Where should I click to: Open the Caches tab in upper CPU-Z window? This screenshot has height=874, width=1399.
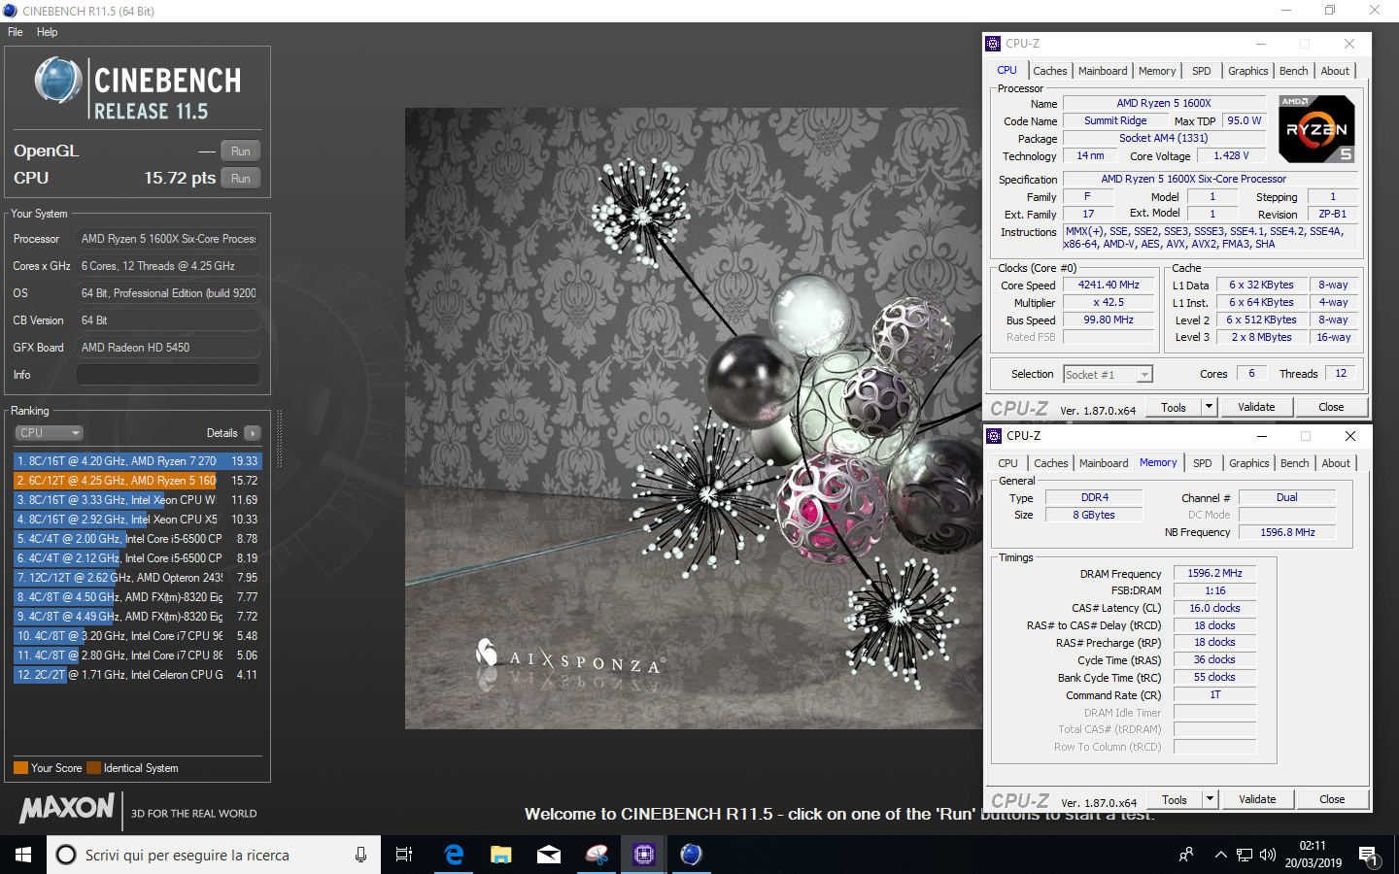1049,71
